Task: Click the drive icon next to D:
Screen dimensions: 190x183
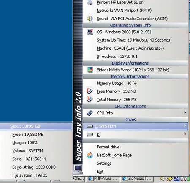Action: (90, 135)
